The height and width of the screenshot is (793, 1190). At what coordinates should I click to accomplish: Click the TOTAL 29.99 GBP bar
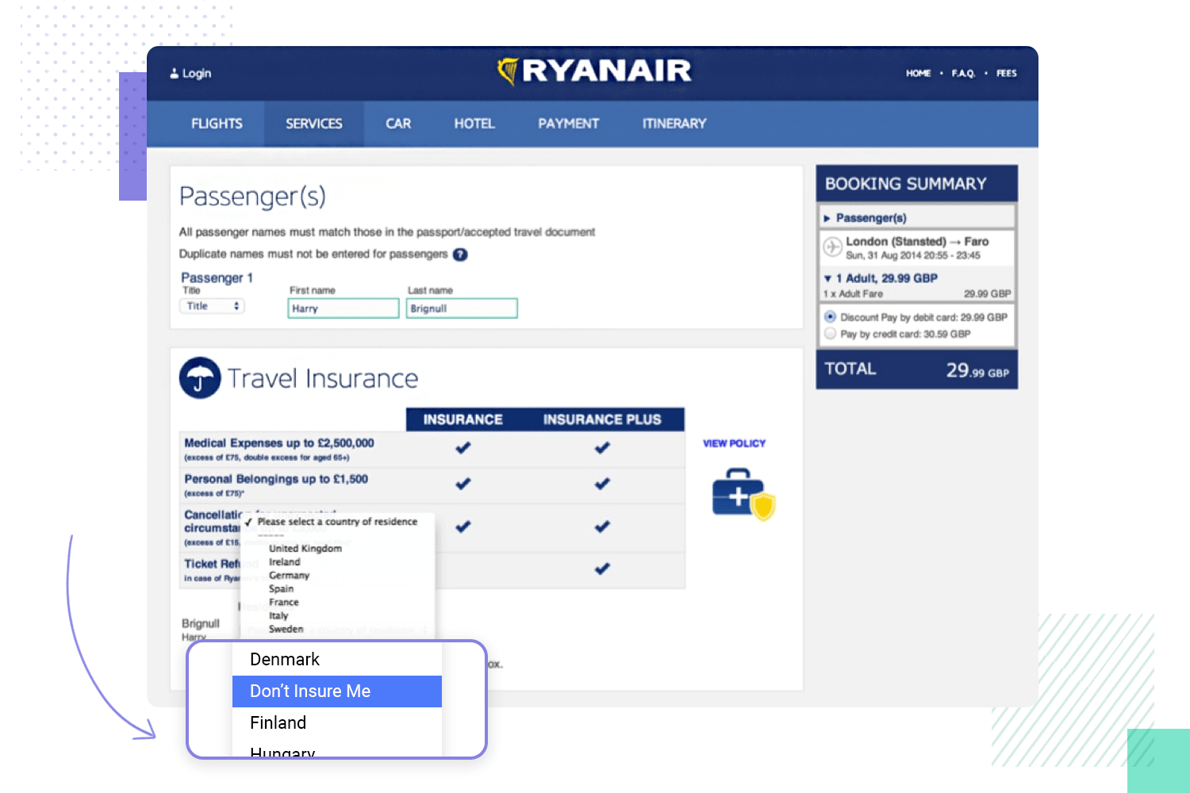point(917,370)
